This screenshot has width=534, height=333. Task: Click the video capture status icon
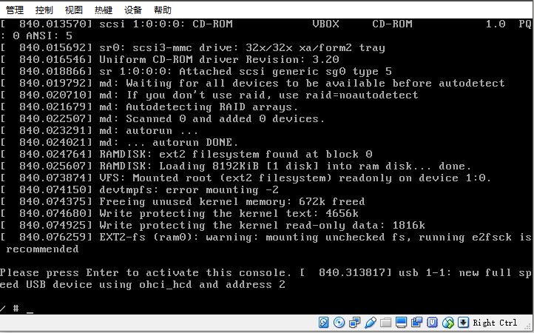coord(417,323)
